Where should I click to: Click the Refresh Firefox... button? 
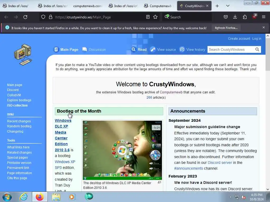coord(226,28)
